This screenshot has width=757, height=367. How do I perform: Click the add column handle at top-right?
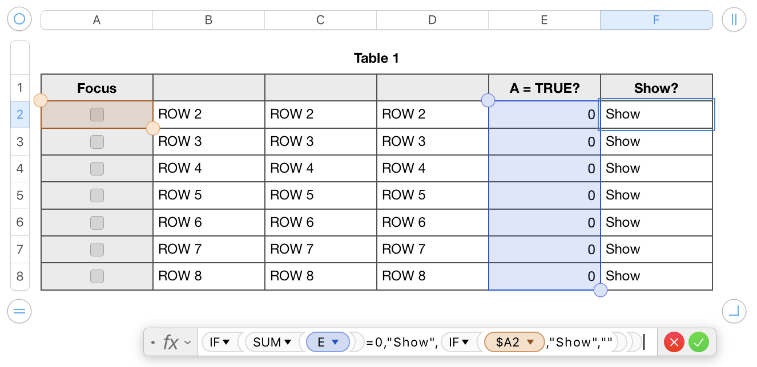tap(734, 19)
